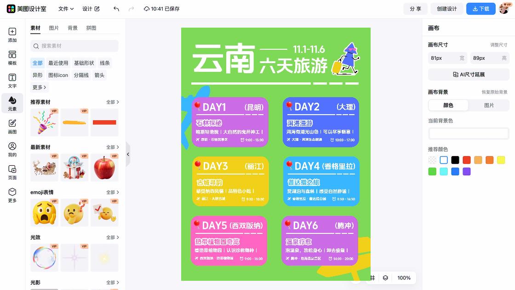Open the 文件 dropdown menu
Viewport: 515px width, 290px height.
coord(65,8)
